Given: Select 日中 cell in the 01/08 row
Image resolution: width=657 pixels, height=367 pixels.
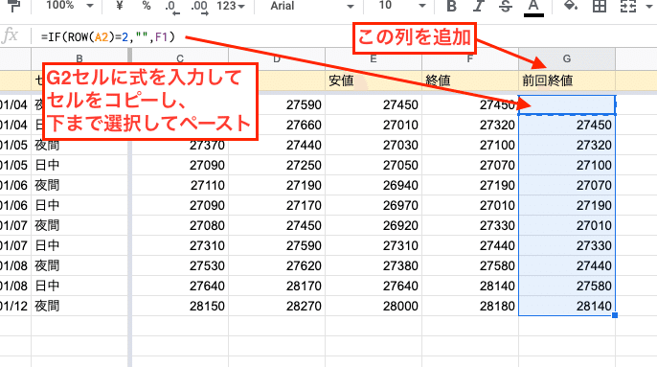Looking at the screenshot, I should (79, 287).
